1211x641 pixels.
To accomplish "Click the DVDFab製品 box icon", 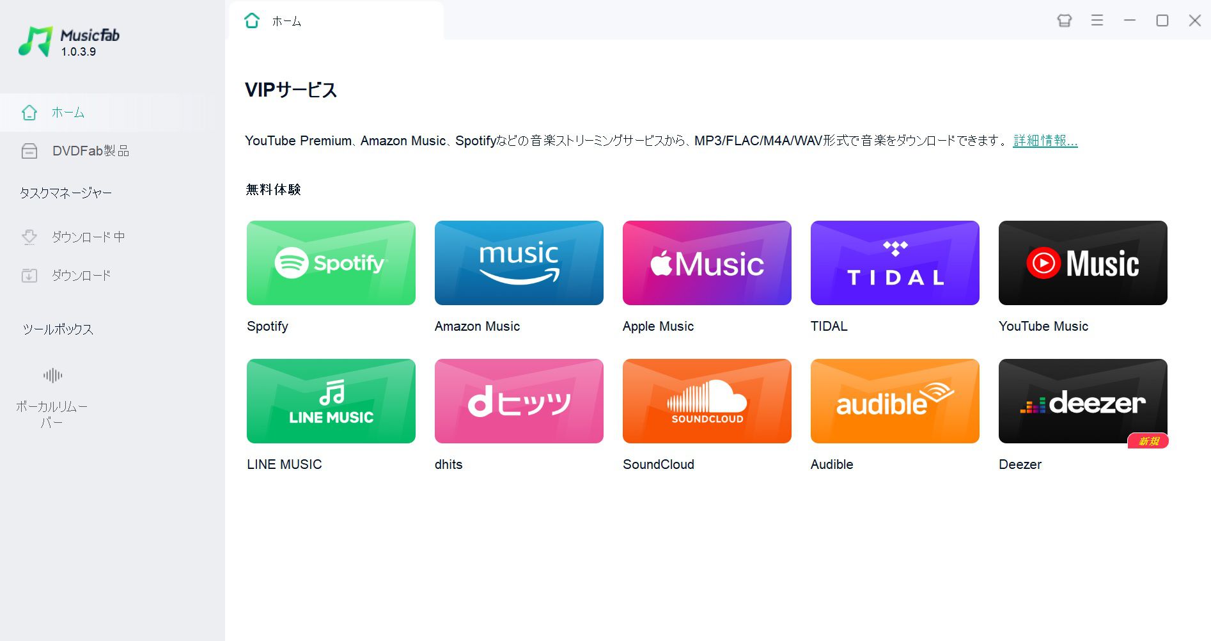I will 29,151.
